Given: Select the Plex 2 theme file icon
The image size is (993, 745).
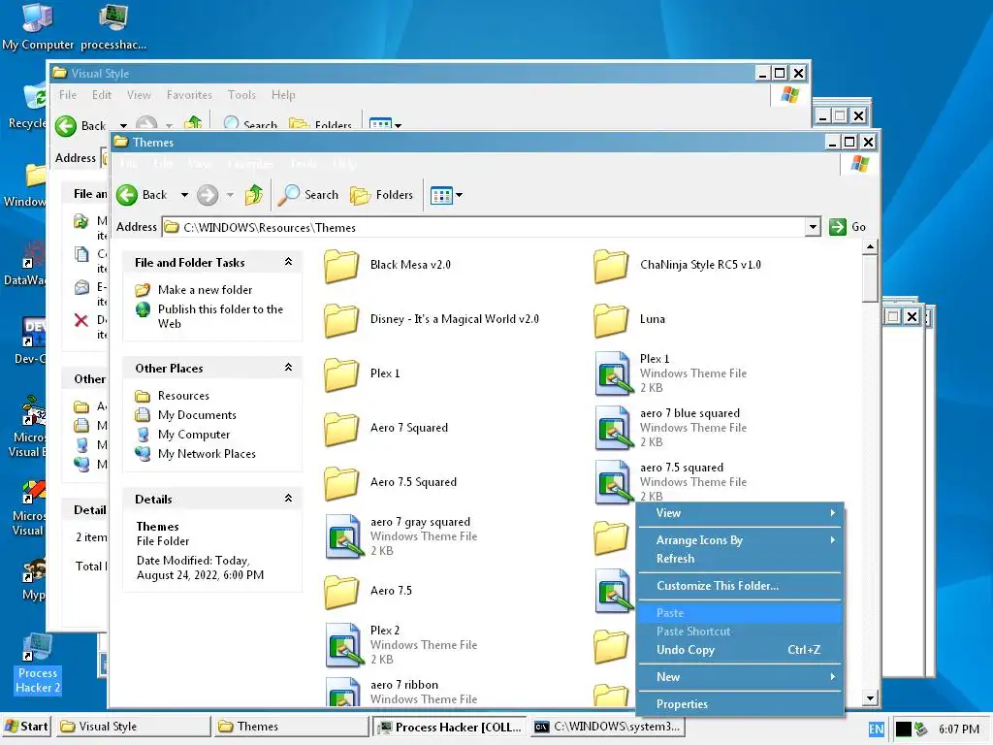Looking at the screenshot, I should pos(344,645).
